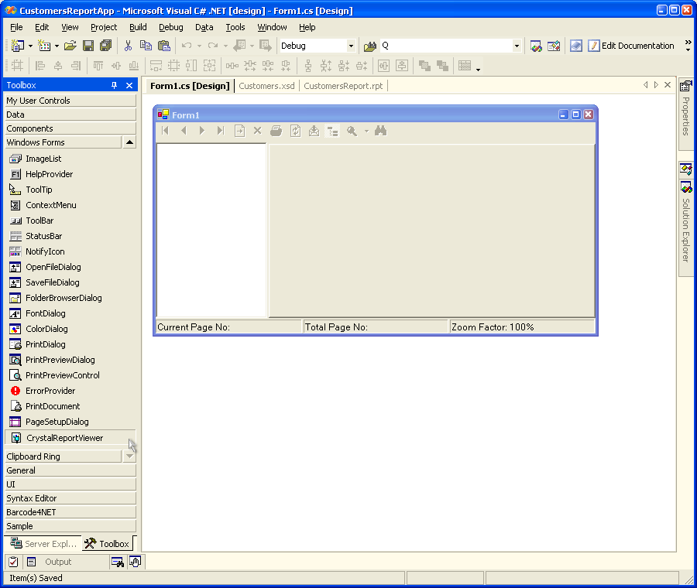
Task: Toggle Toolbox auto-hide pin
Action: 115,85
